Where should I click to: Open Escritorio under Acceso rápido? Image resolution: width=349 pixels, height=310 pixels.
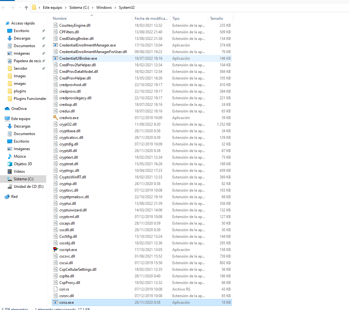click(x=21, y=31)
